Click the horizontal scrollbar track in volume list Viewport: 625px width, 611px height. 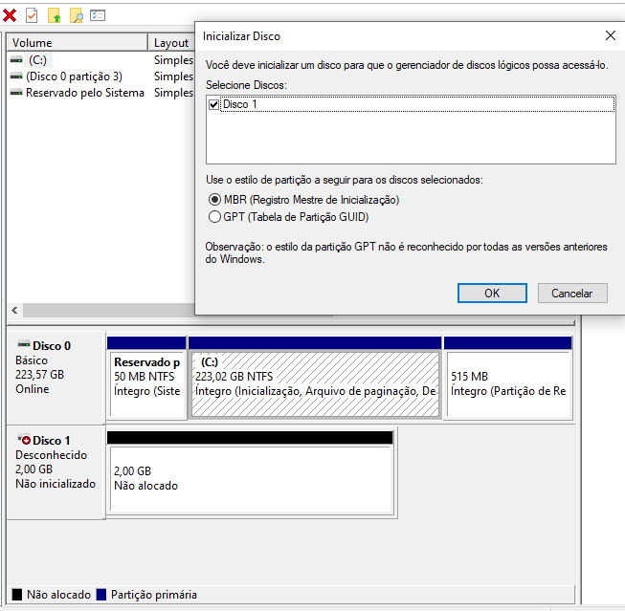click(x=108, y=310)
